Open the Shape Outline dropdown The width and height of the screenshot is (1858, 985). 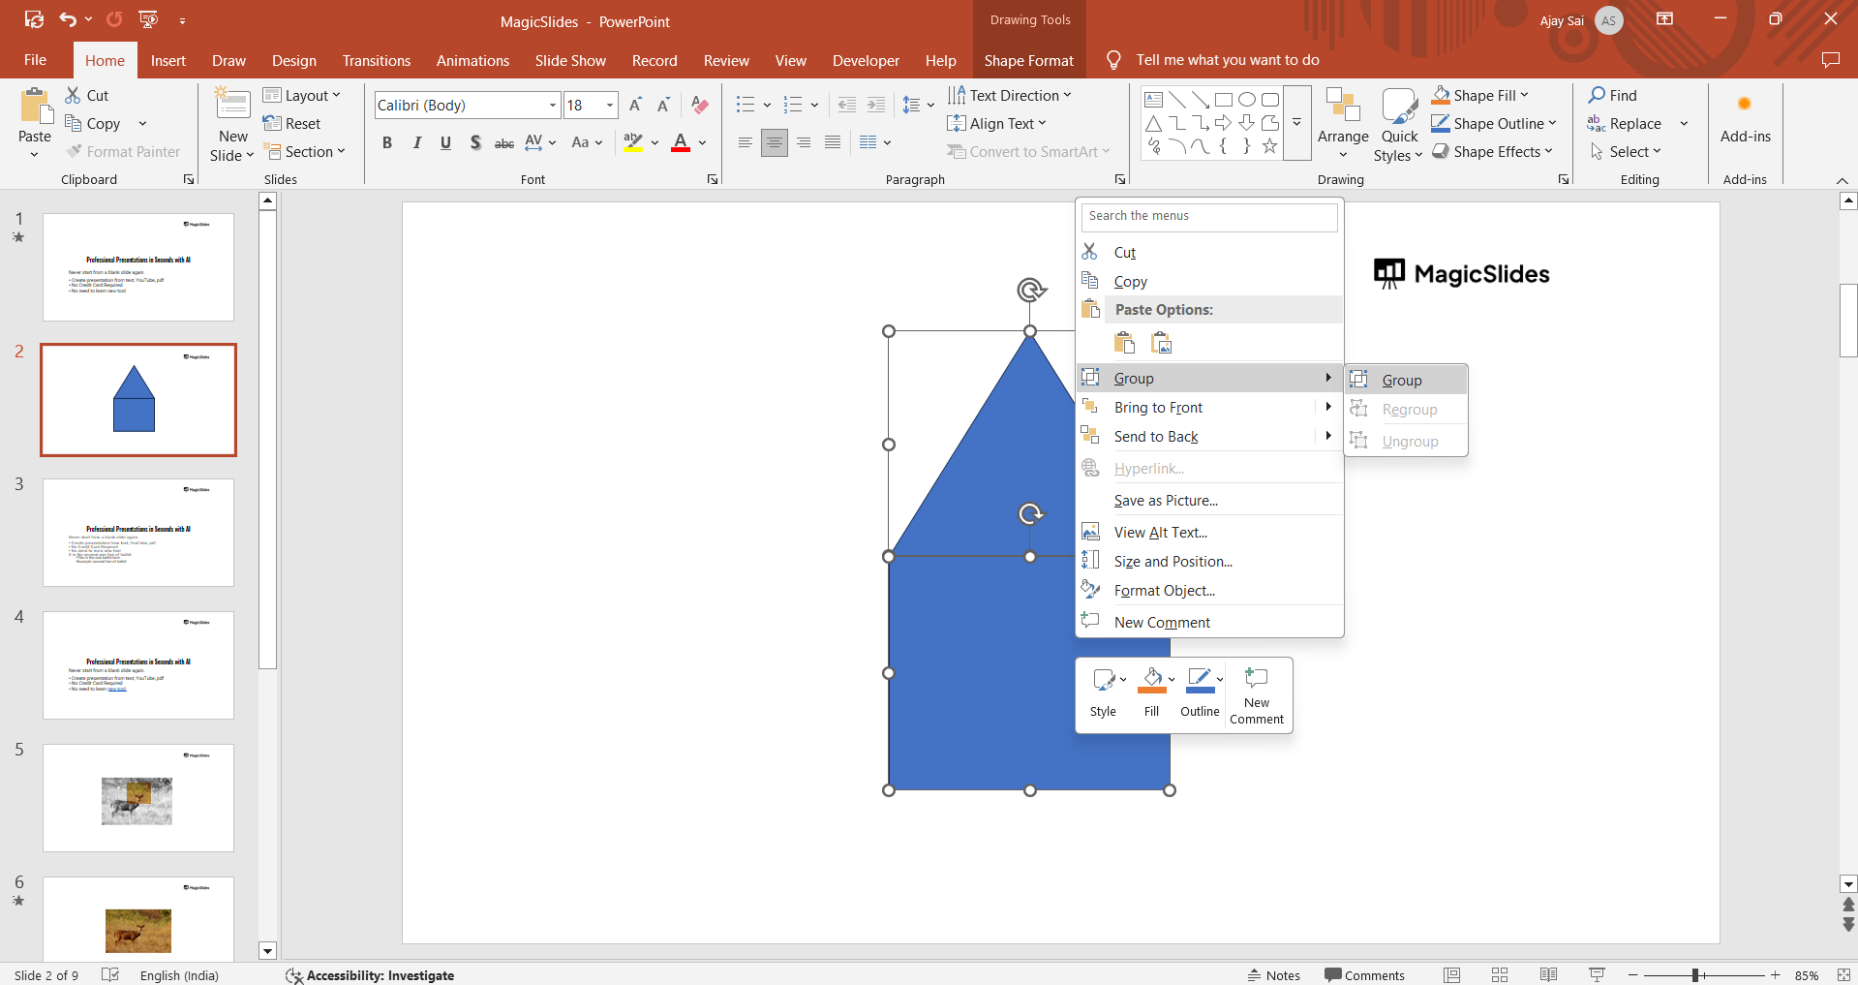1552,124
